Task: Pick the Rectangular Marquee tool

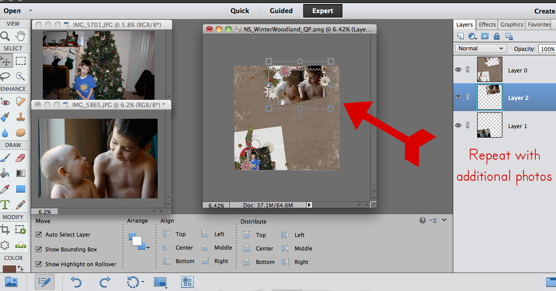Action: coord(20,61)
